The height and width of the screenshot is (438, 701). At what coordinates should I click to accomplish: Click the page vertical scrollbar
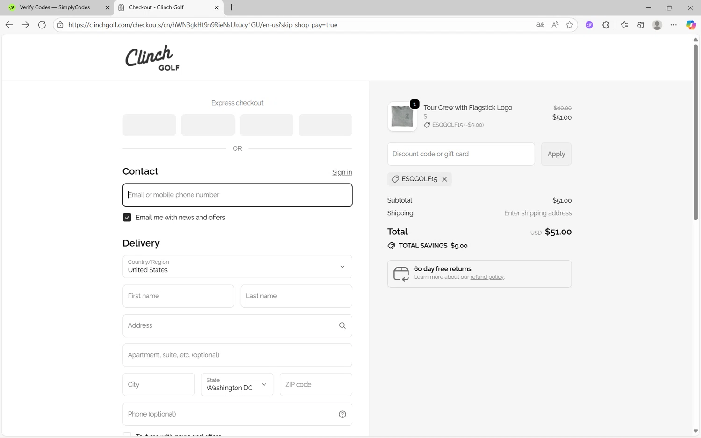tap(695, 132)
